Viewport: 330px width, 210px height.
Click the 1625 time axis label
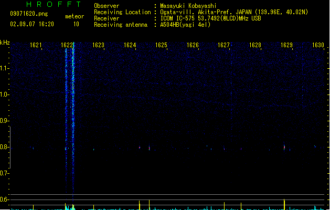pos(161,45)
